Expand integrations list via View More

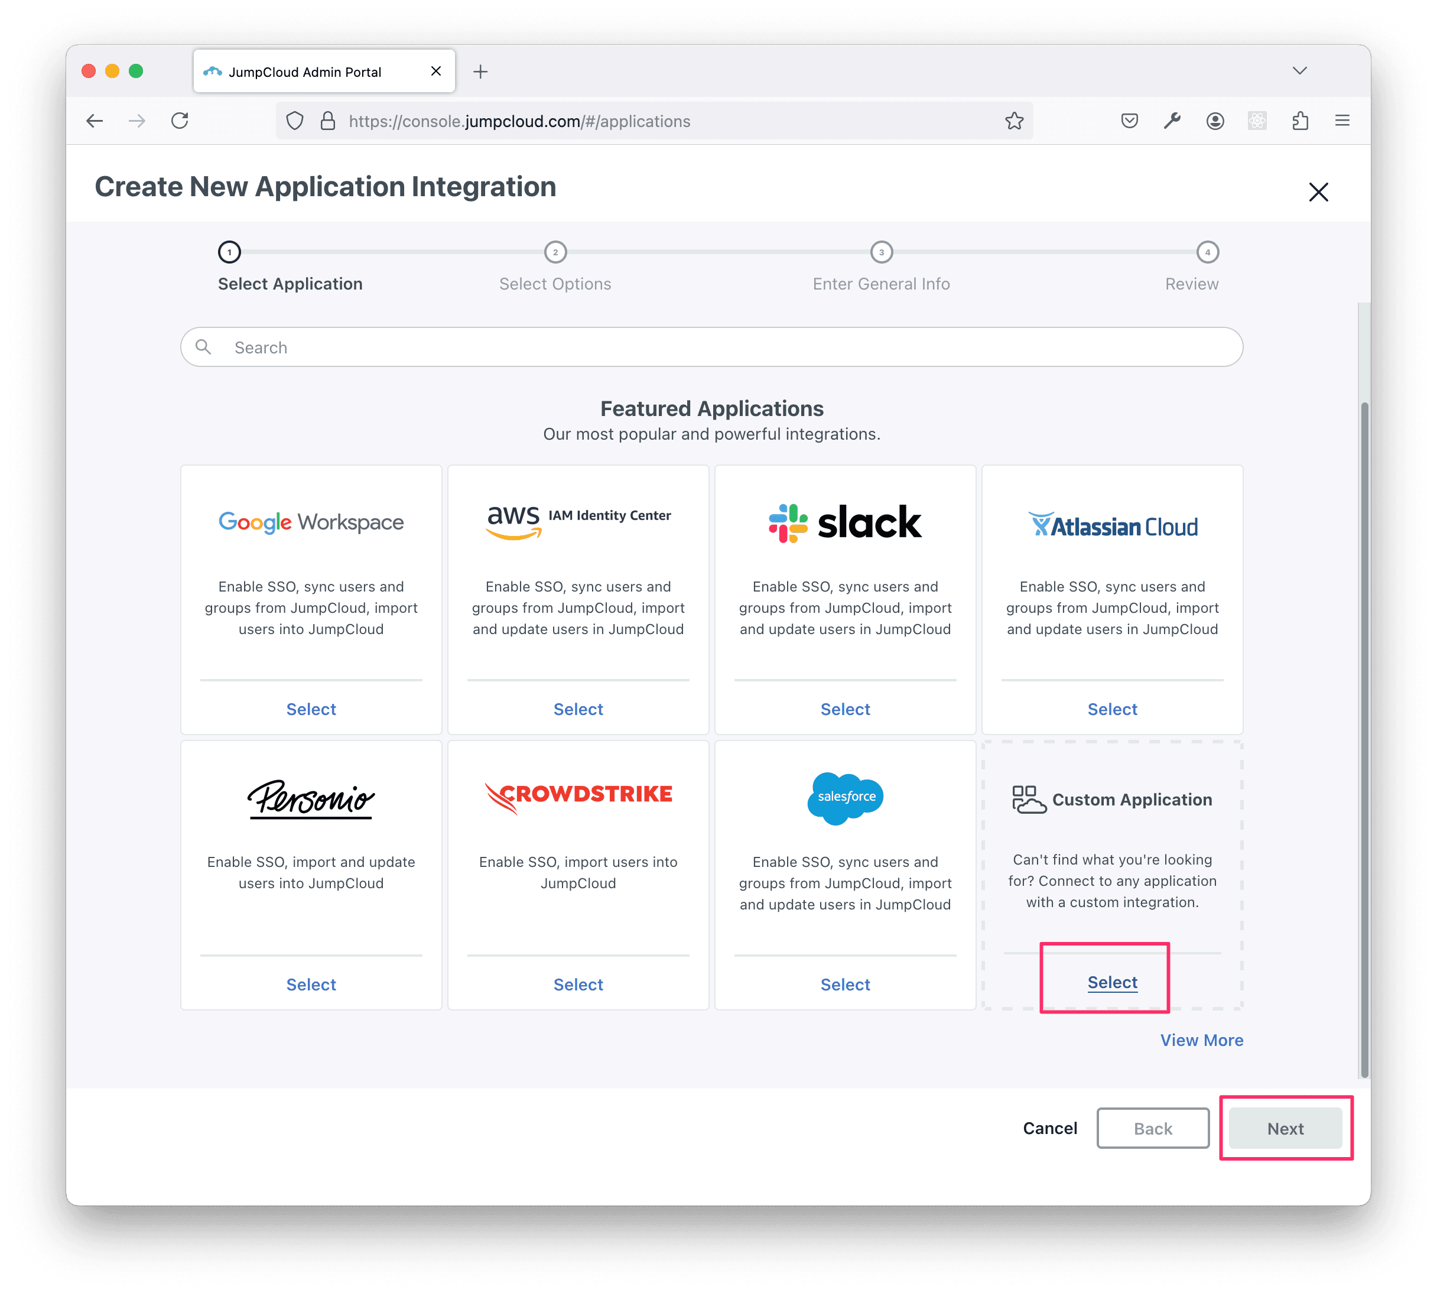tap(1202, 1038)
